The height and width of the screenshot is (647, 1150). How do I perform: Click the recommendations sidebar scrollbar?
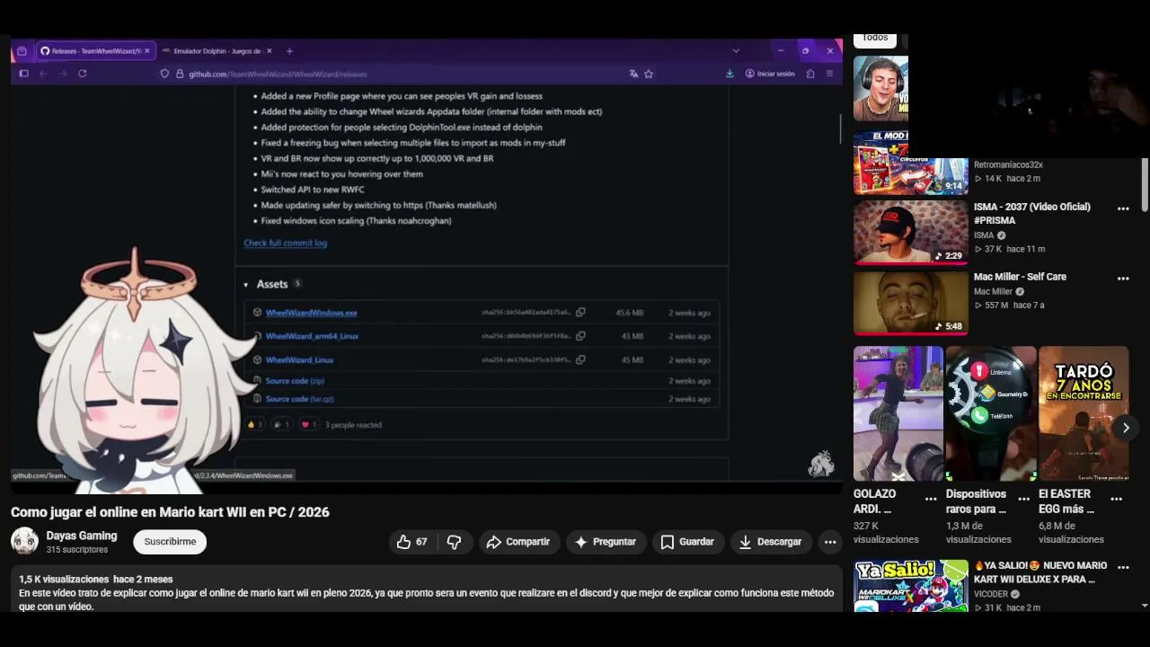(x=1144, y=184)
